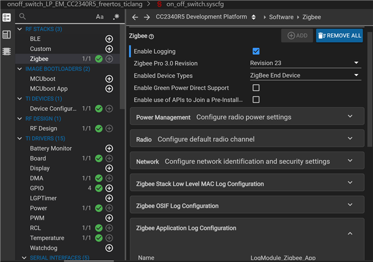Add a Display driver instance
Image resolution: width=373 pixels, height=262 pixels.
pos(109,168)
